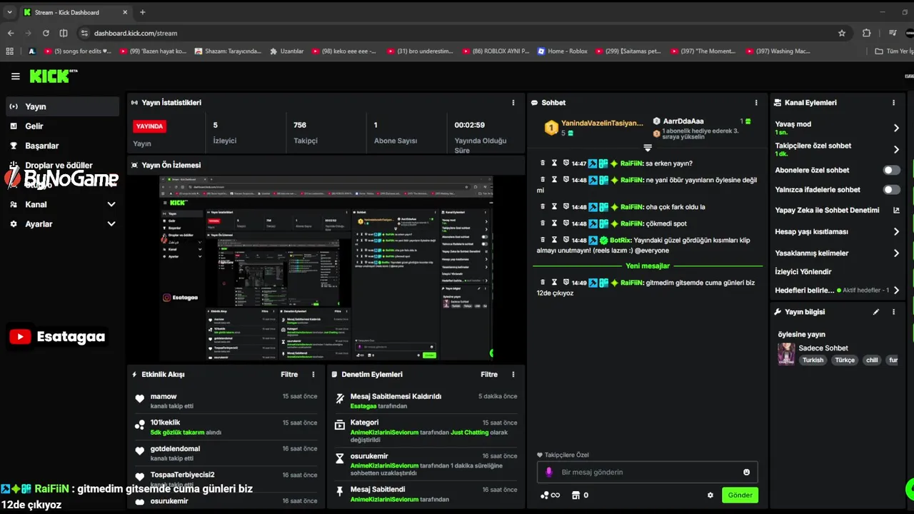The image size is (914, 514).
Task: Click YanindaVazelinTasiyan top gifter name
Action: click(602, 123)
